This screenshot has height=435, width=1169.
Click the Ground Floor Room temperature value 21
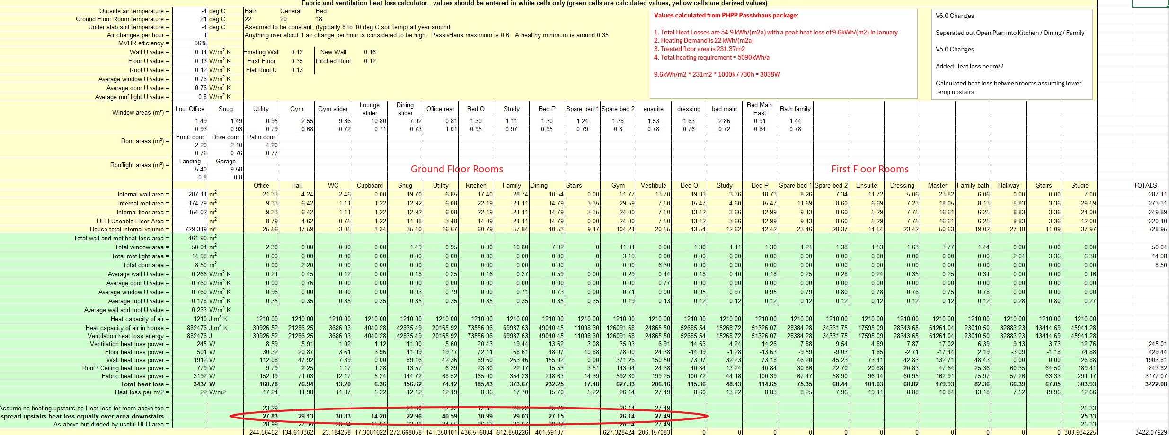point(190,19)
